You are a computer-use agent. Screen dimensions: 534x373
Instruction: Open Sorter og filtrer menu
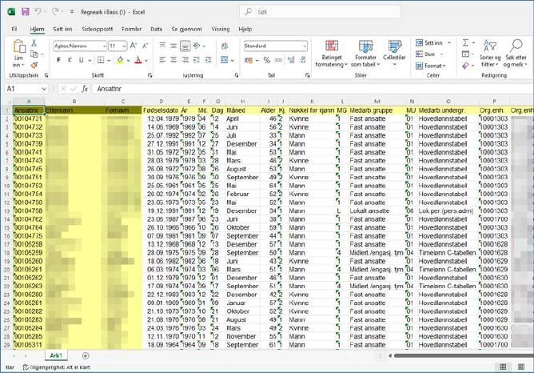490,54
